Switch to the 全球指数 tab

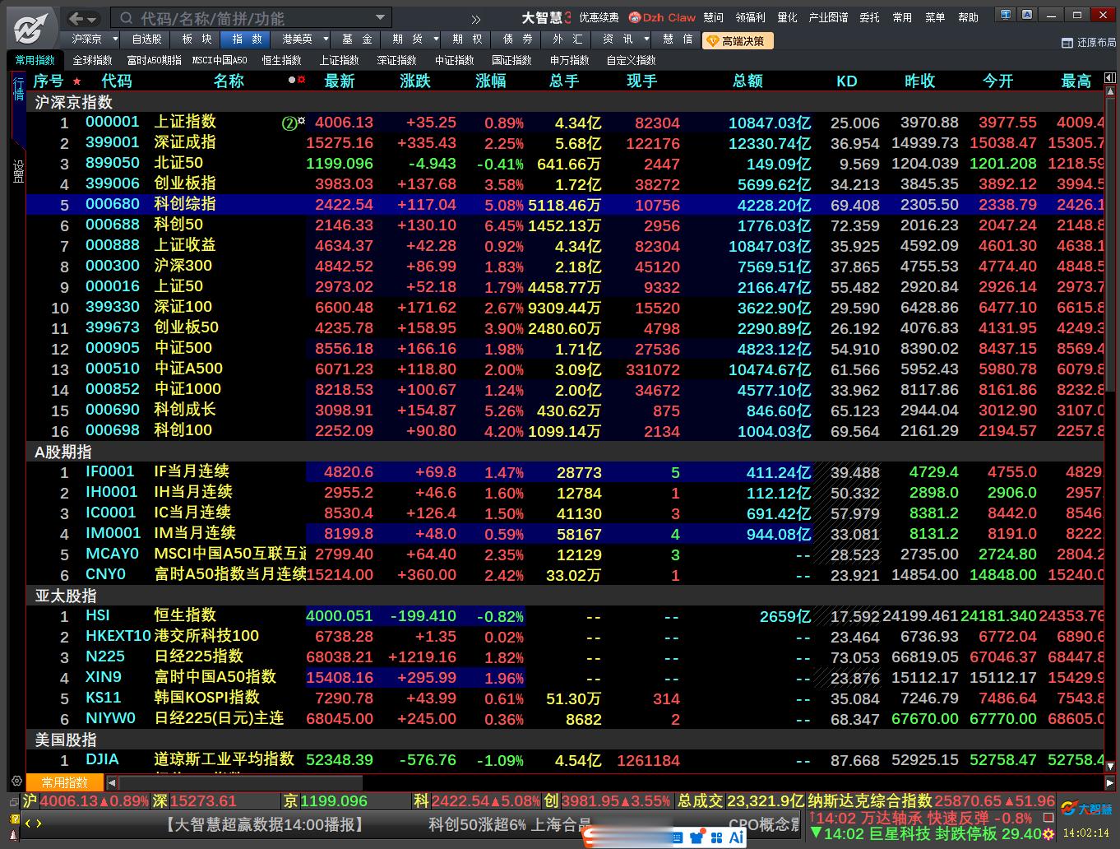tap(92, 60)
